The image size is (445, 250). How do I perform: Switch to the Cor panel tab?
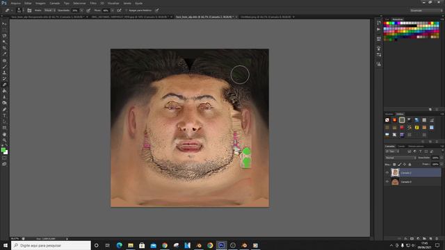point(387,19)
